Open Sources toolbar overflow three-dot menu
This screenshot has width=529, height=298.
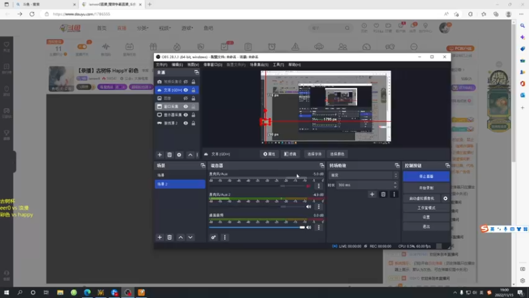(x=197, y=155)
